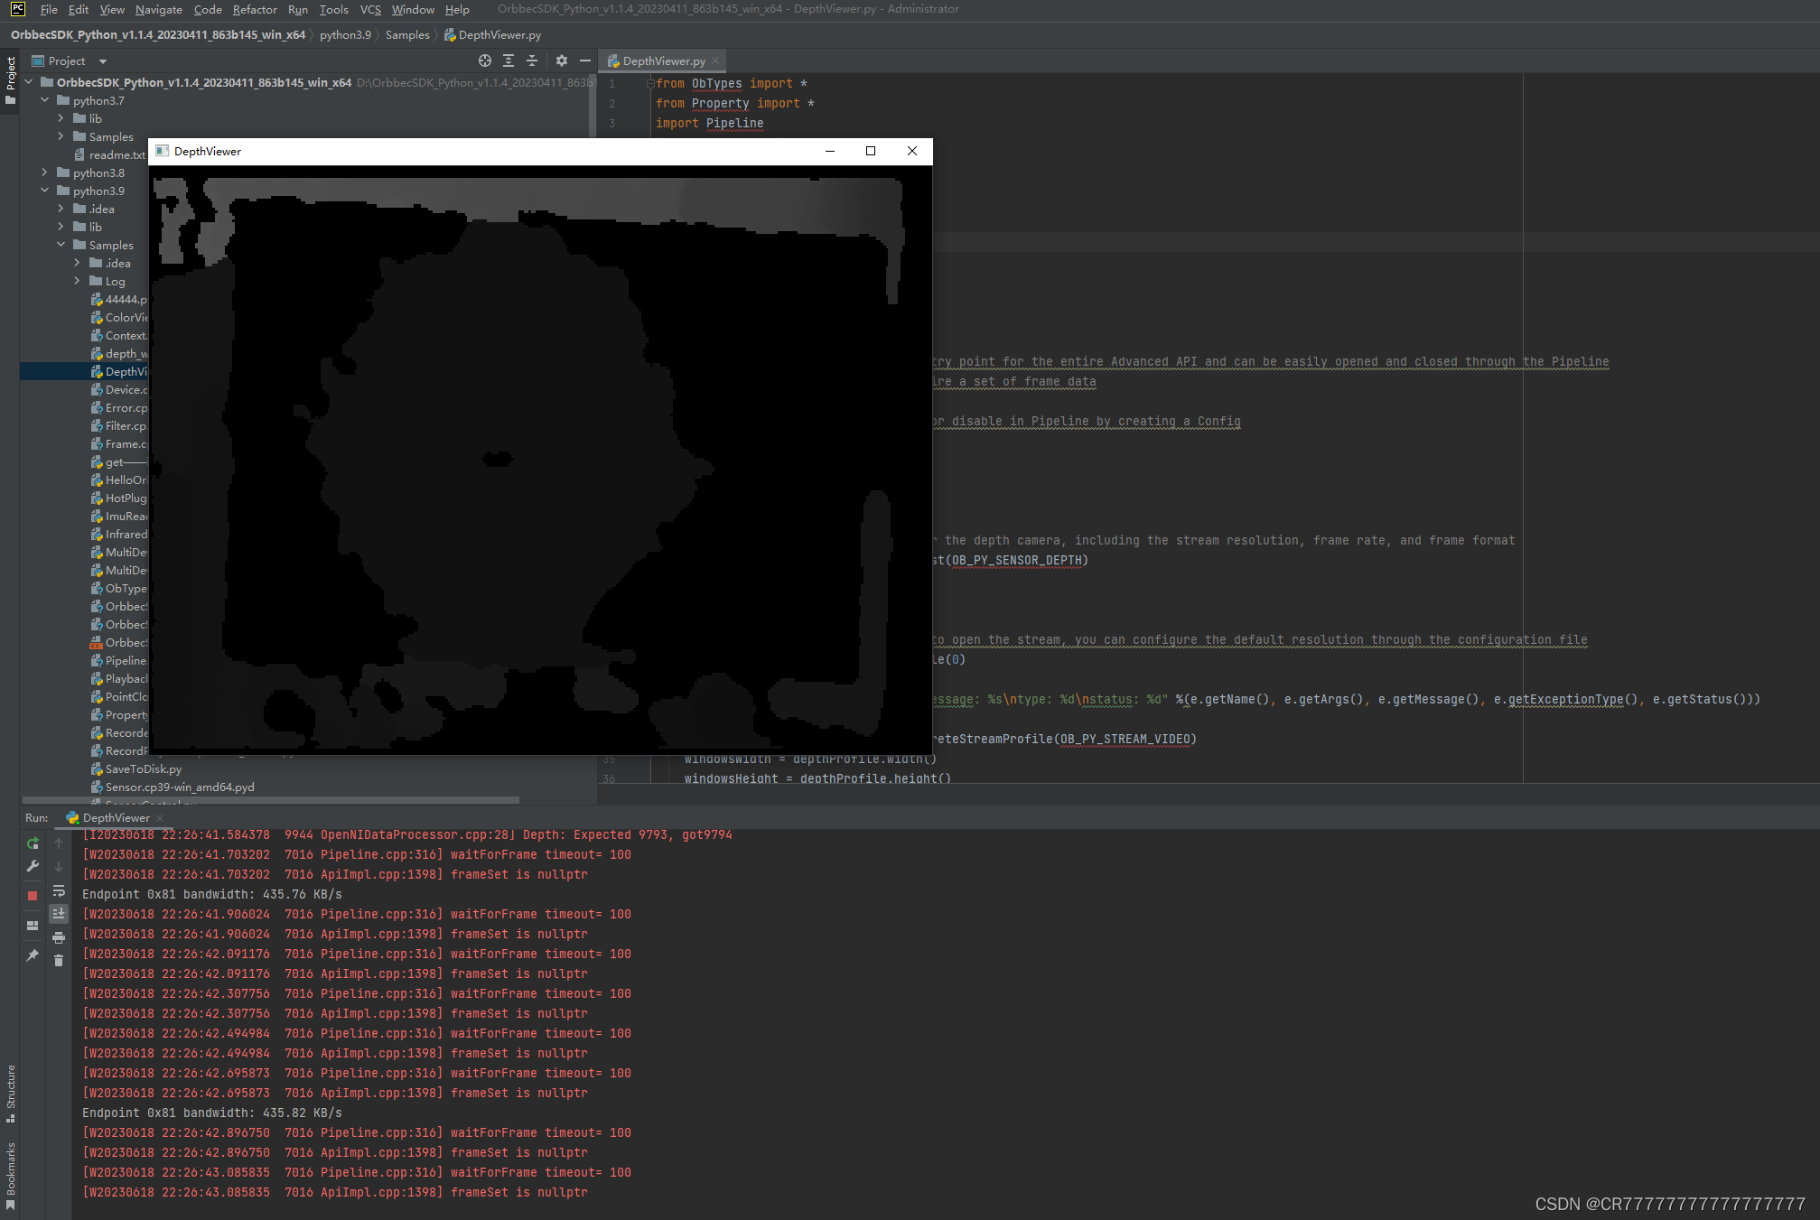Expand the python3.8 folder
This screenshot has width=1820, height=1220.
tap(44, 172)
